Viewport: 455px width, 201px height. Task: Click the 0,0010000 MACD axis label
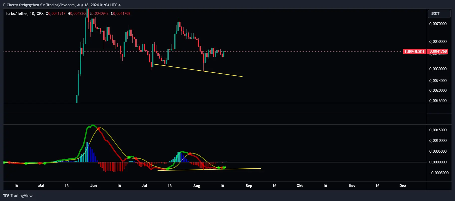point(438,141)
